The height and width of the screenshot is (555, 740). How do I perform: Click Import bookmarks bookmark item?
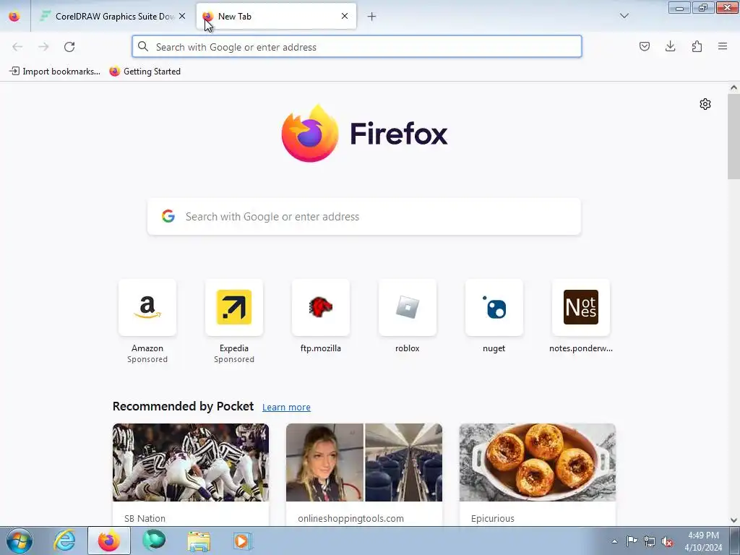[x=55, y=72]
